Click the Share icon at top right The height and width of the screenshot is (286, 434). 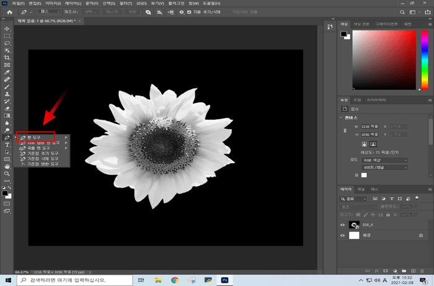(x=427, y=12)
